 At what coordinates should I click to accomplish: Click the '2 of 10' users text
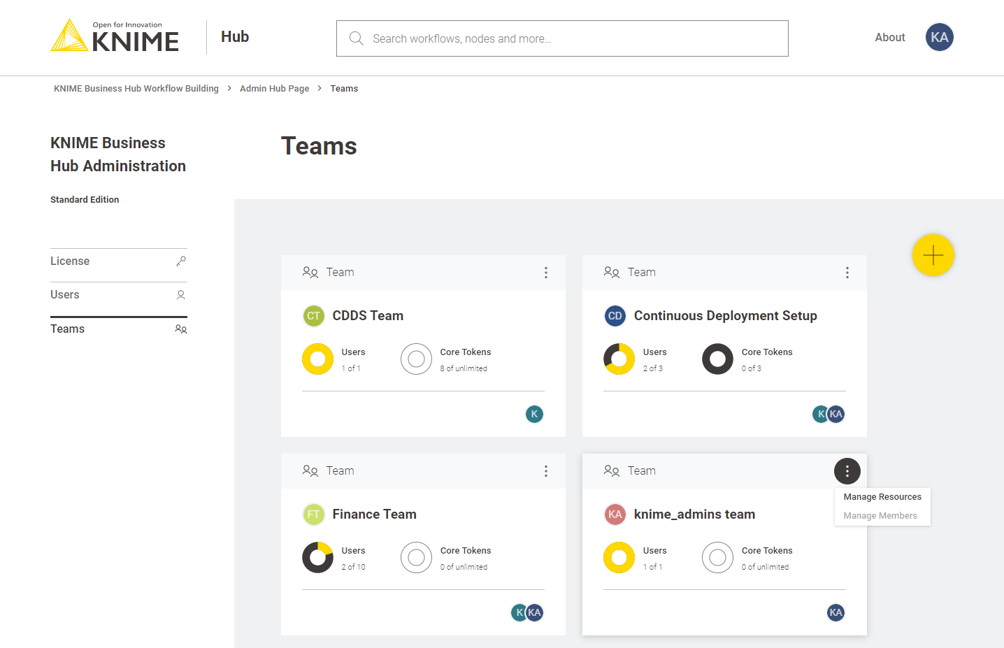(x=353, y=567)
